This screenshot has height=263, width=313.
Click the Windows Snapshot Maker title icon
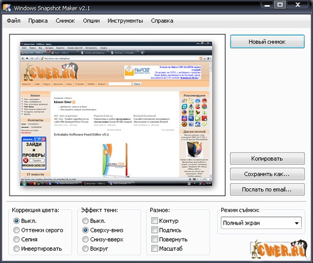pyautogui.click(x=7, y=8)
